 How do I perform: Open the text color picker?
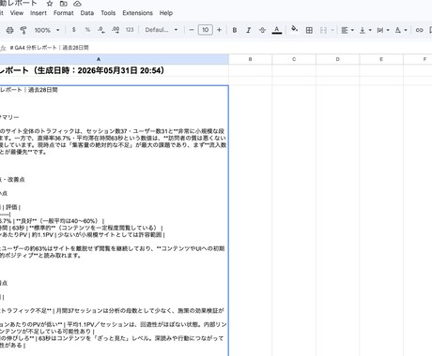[x=277, y=30]
